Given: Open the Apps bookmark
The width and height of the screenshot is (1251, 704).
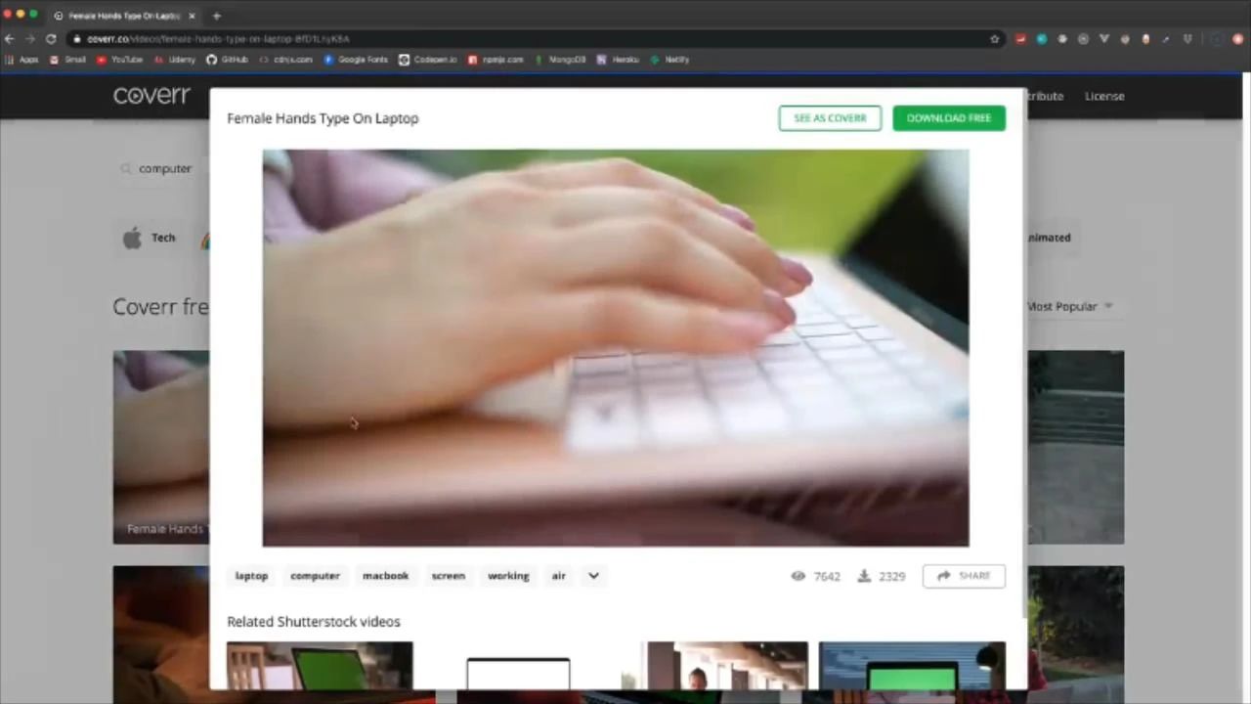Looking at the screenshot, I should pos(22,60).
